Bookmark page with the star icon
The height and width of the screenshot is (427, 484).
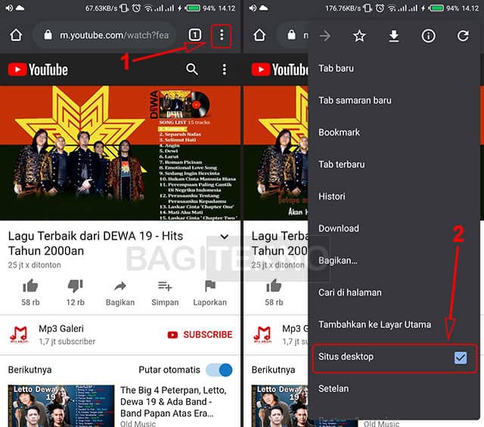pyautogui.click(x=359, y=36)
